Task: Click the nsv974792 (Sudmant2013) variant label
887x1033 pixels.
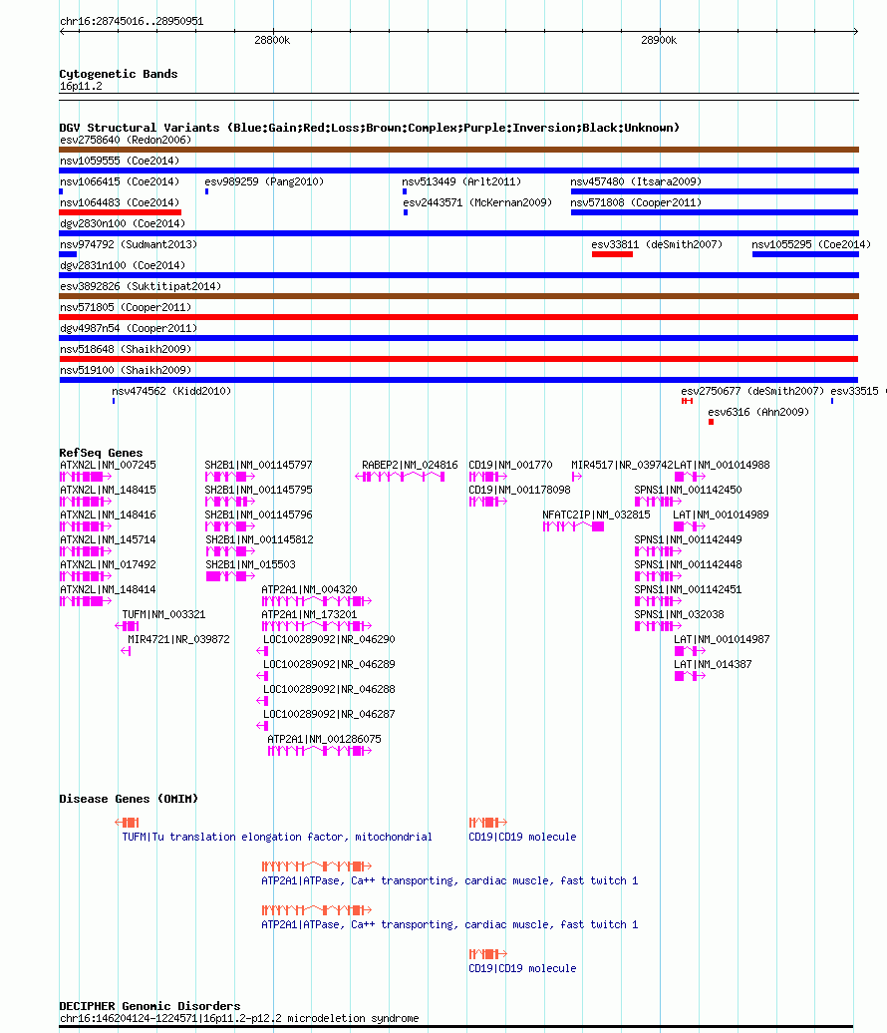Action: pyautogui.click(x=129, y=244)
